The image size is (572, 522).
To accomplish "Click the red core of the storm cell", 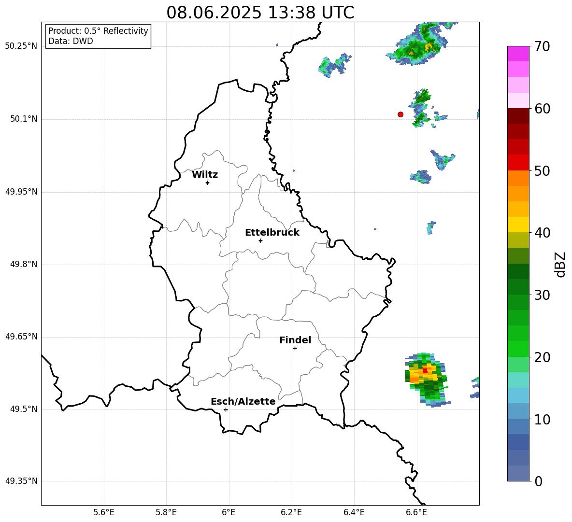I will pyautogui.click(x=425, y=370).
